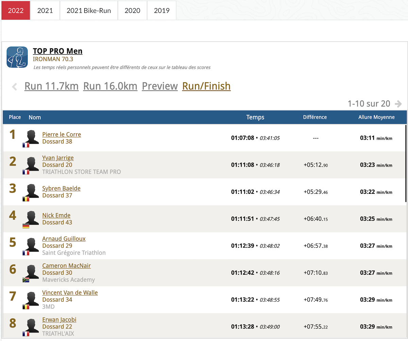
Task: Click the runner logo icon beside TOP PRO Men
Action: (x=17, y=57)
